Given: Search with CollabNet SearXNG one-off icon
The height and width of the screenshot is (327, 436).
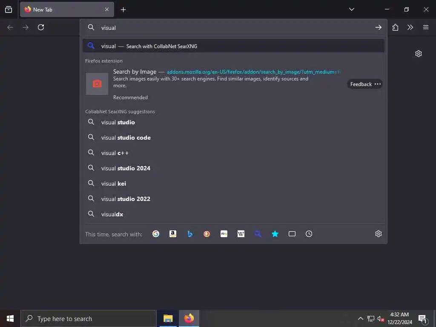Looking at the screenshot, I should [x=258, y=234].
